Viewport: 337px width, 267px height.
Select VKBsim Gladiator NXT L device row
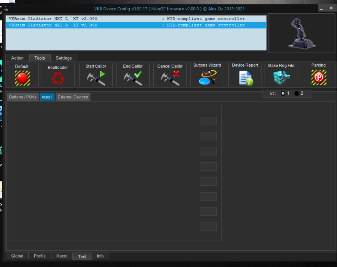136,19
